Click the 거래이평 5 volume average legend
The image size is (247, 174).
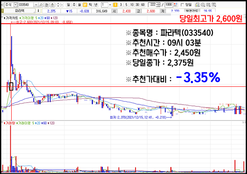25,123
